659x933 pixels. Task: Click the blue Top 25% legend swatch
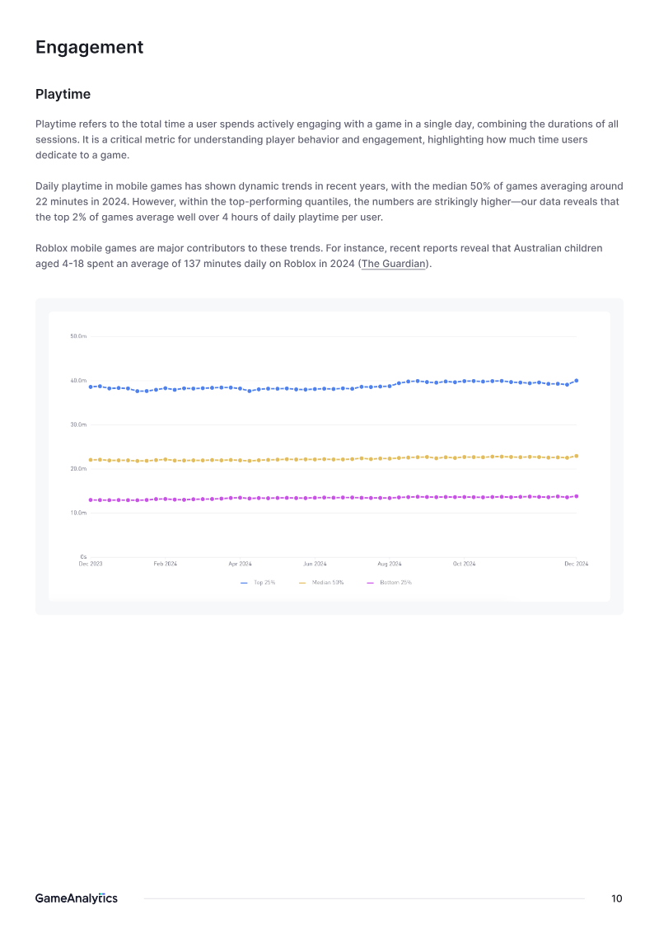point(244,584)
